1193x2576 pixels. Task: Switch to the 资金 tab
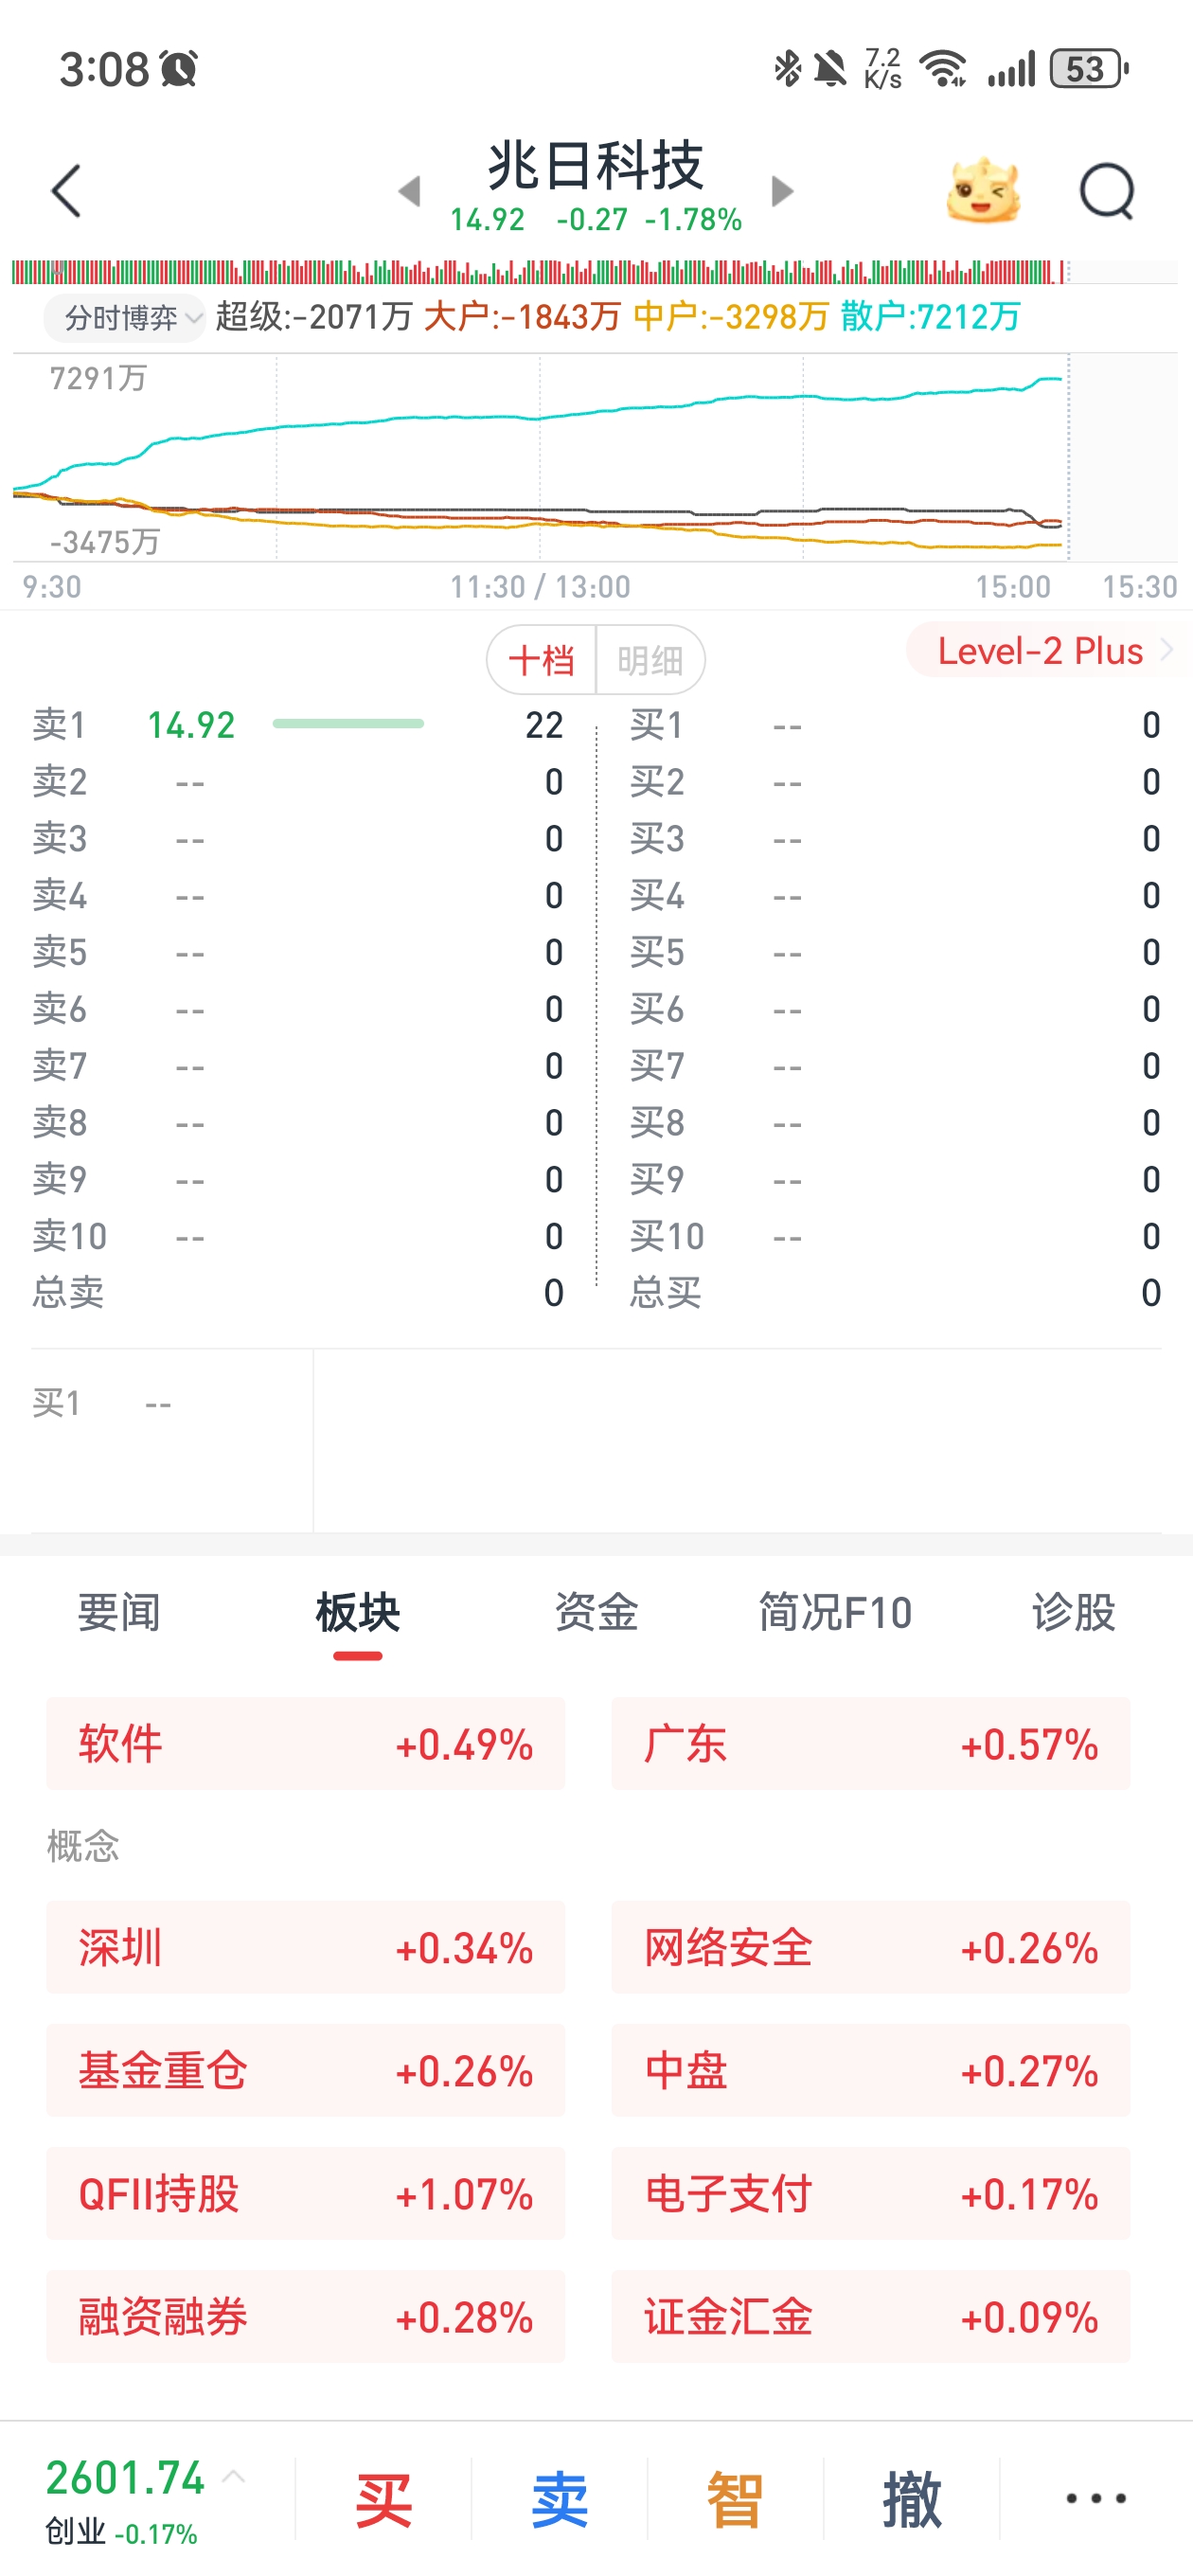[596, 1612]
